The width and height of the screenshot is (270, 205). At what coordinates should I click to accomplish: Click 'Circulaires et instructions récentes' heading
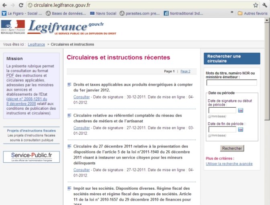click(119, 57)
